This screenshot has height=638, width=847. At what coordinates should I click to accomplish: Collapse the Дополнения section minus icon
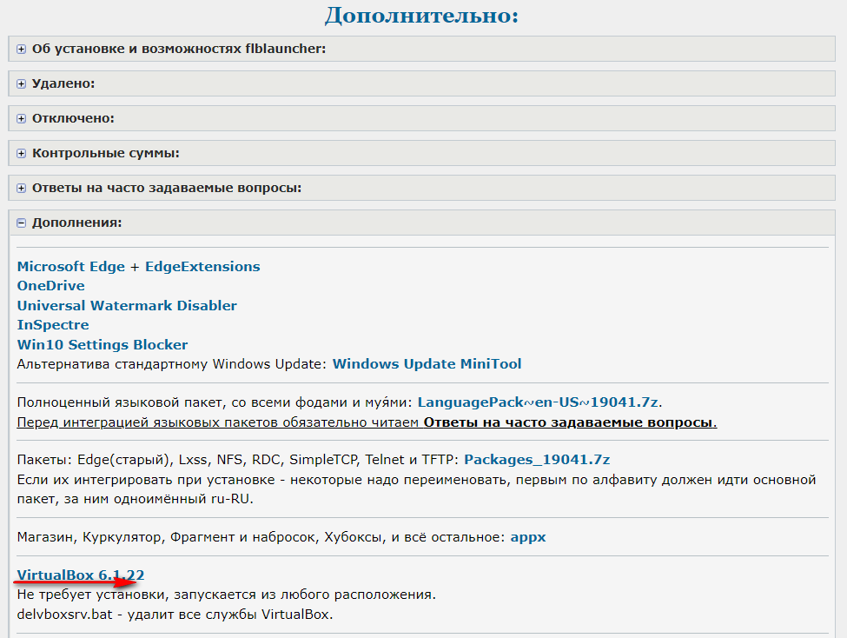tap(22, 223)
